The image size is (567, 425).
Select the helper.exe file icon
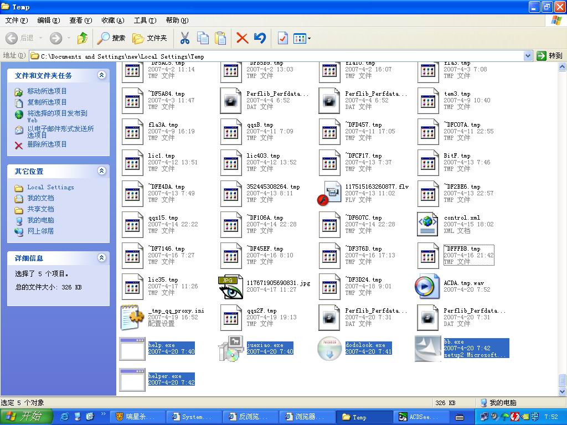coord(132,380)
